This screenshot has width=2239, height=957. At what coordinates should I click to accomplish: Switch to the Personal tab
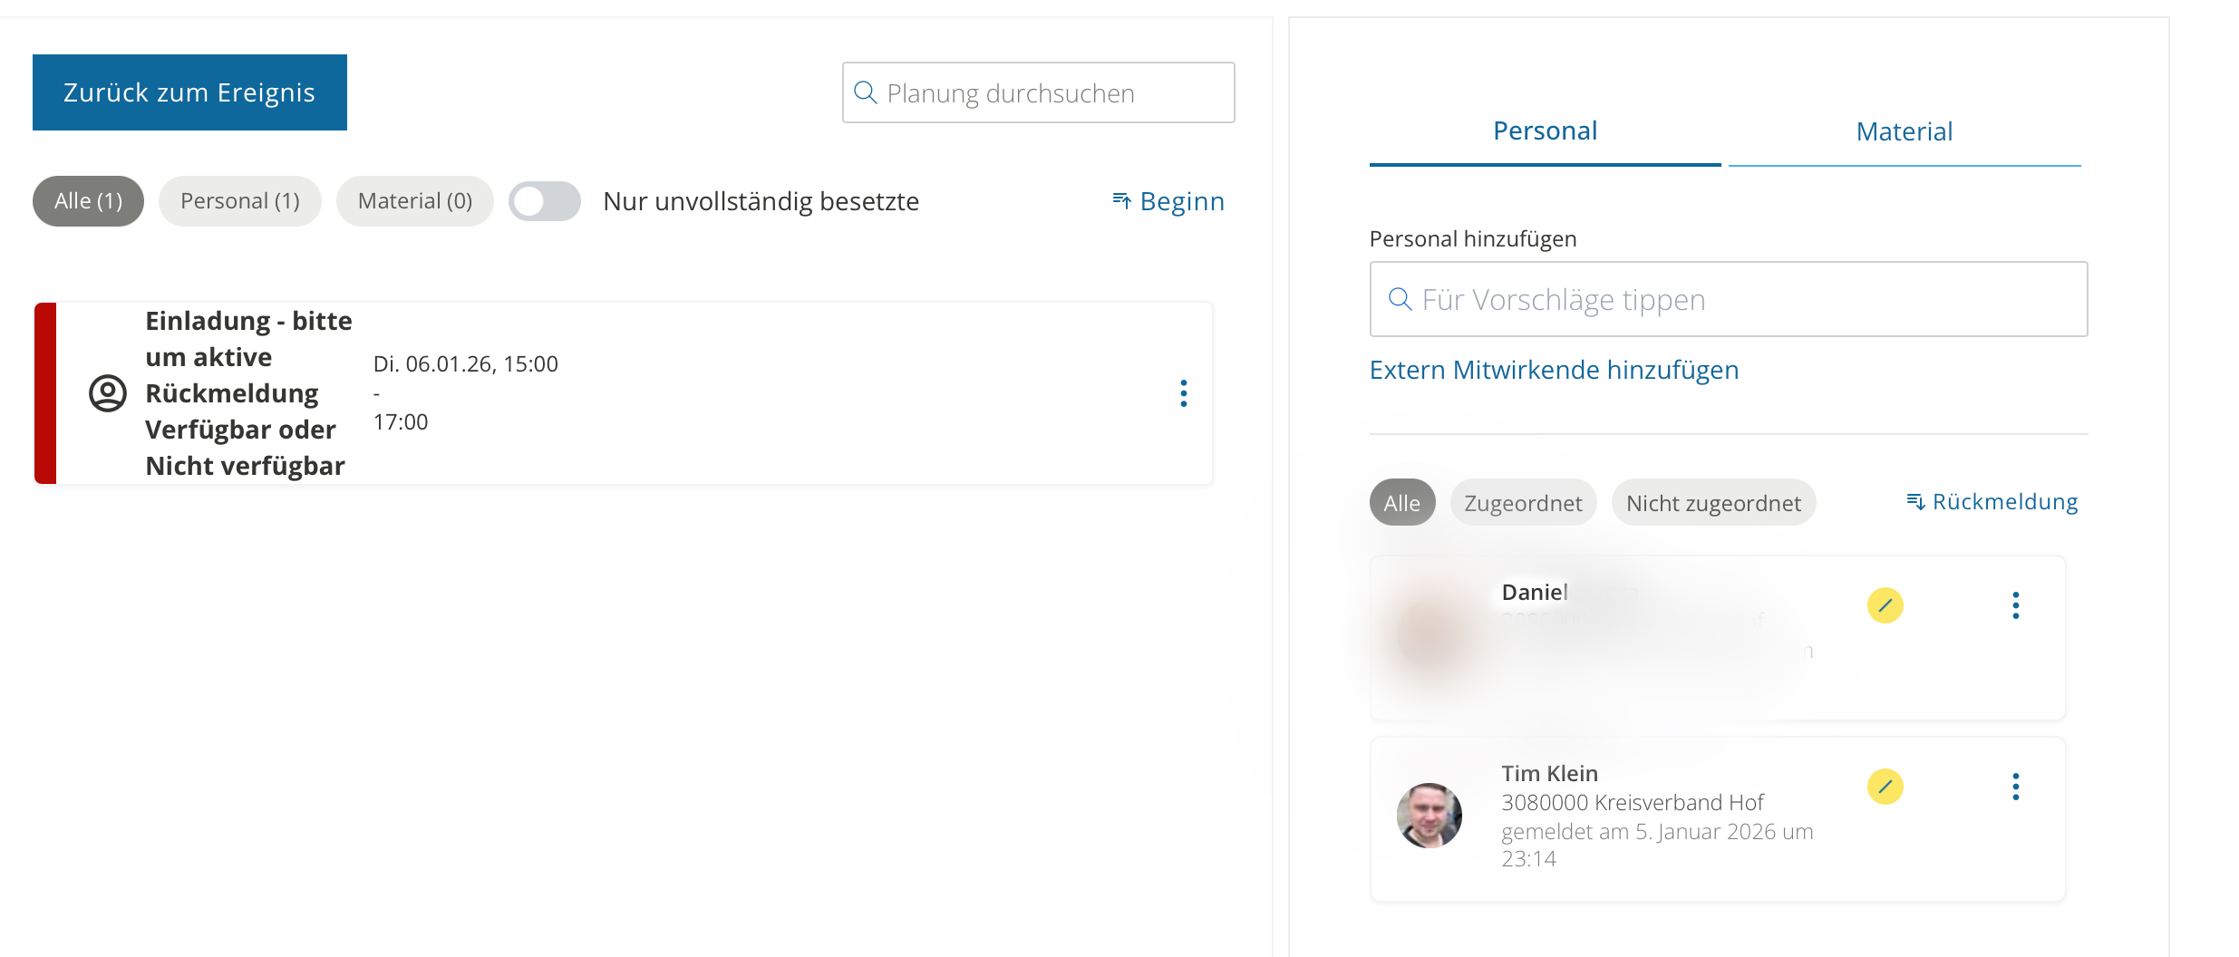(1545, 131)
